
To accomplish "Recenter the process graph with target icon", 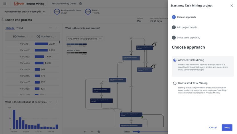I will [x=99, y=132].
